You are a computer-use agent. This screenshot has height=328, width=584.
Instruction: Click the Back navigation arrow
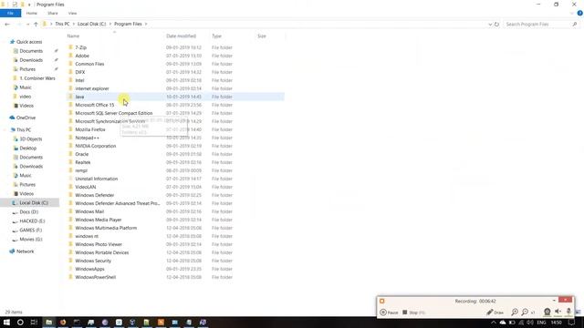click(x=7, y=25)
